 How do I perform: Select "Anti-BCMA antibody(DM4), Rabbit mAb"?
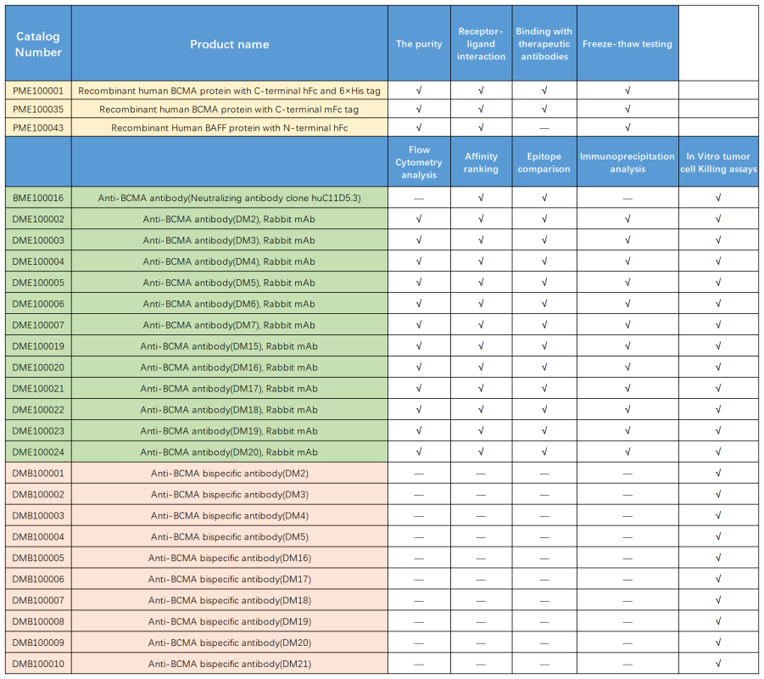229,261
